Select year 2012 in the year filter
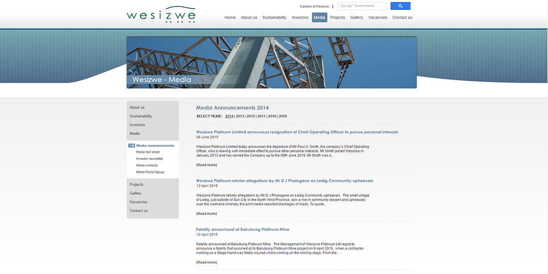The width and height of the screenshot is (548, 274). coord(251,116)
